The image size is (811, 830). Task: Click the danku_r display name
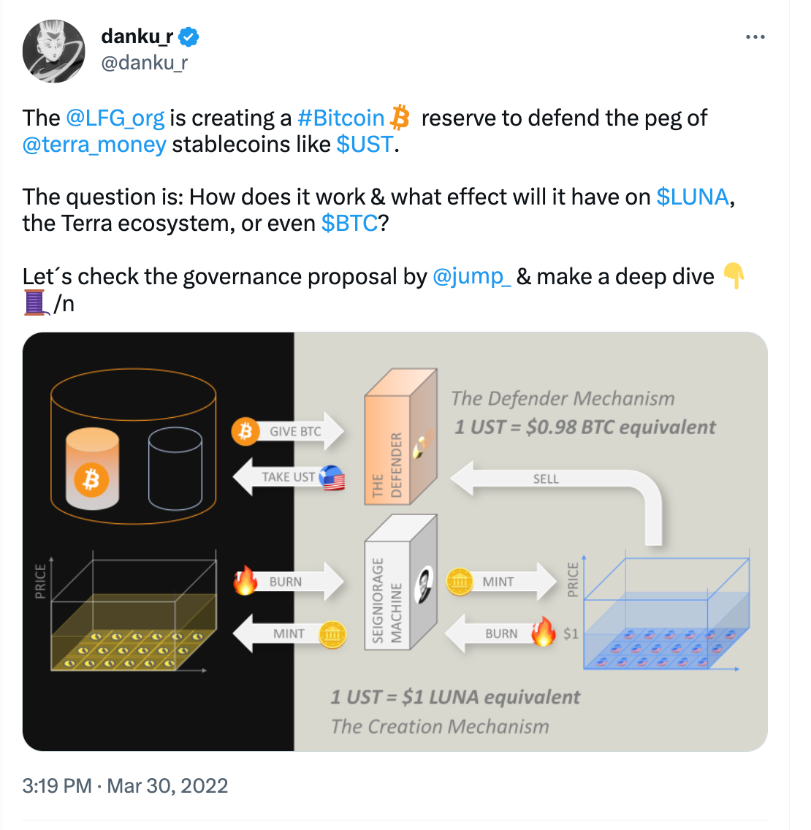[137, 36]
